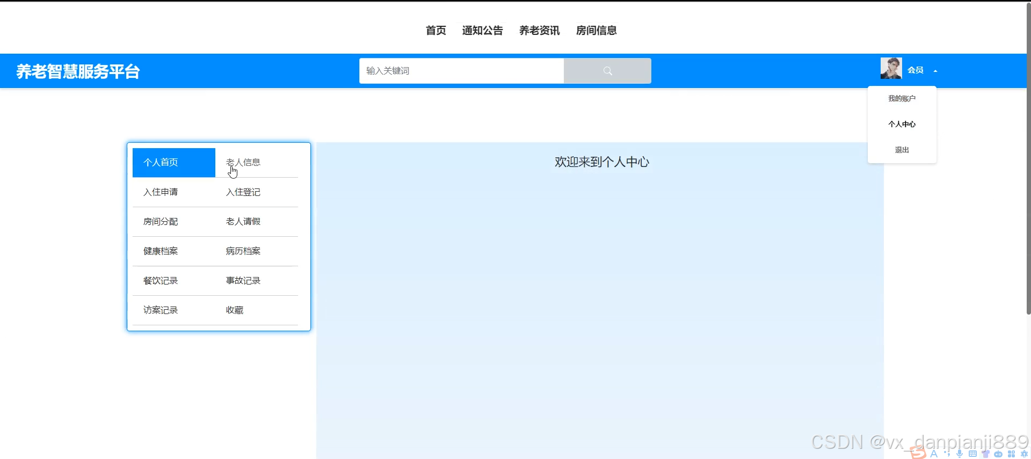Open the 养老资讯 navigation link
Viewport: 1031px width, 459px height.
coord(539,31)
